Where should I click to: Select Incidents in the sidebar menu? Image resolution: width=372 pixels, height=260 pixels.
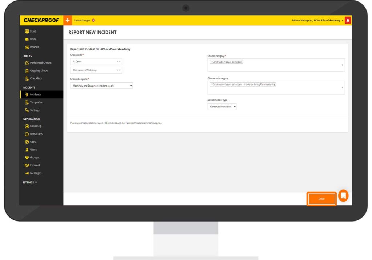[x=35, y=95]
